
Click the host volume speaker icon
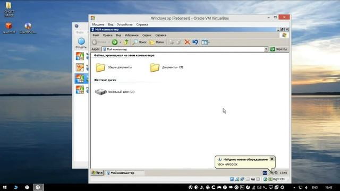point(307,187)
